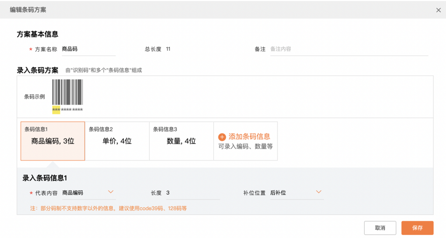
Task: Click the 长度 input field
Action: click(x=192, y=193)
